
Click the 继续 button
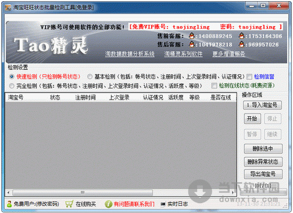click(x=273, y=134)
